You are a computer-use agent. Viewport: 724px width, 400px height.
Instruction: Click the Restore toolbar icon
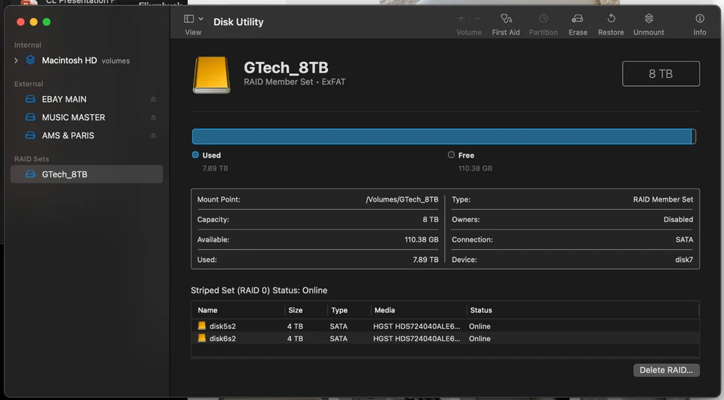click(611, 18)
